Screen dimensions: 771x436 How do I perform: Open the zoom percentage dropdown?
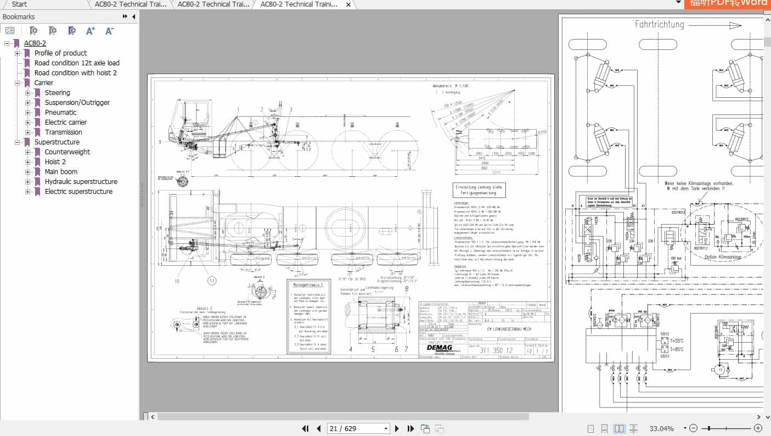point(684,428)
